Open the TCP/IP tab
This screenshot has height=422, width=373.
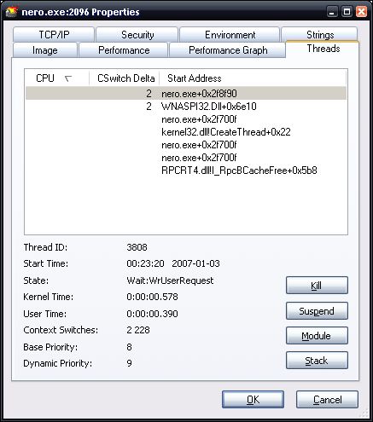pyautogui.click(x=54, y=35)
